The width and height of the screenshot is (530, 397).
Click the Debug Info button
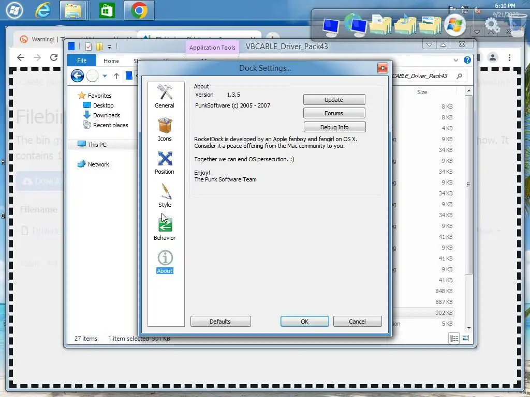click(x=334, y=127)
